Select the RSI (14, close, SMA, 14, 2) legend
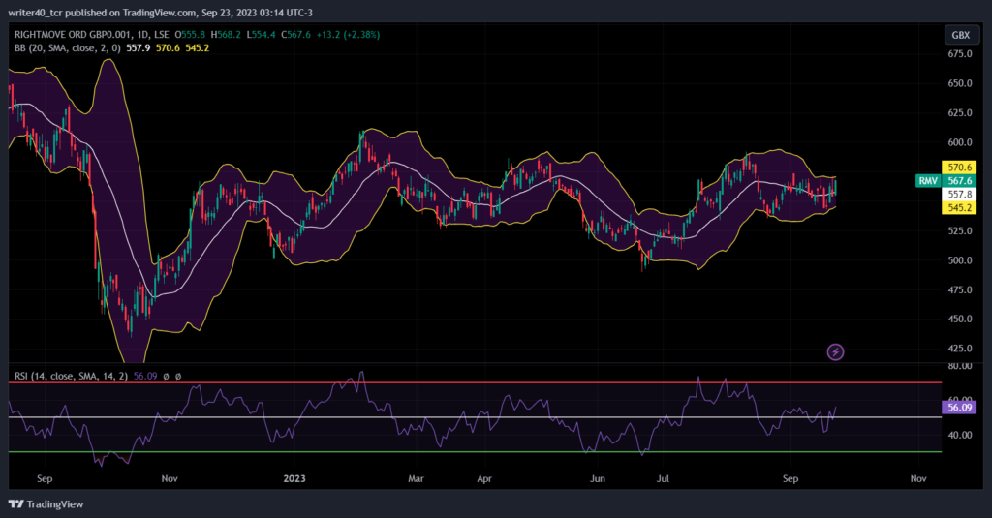This screenshot has width=992, height=518. [71, 376]
